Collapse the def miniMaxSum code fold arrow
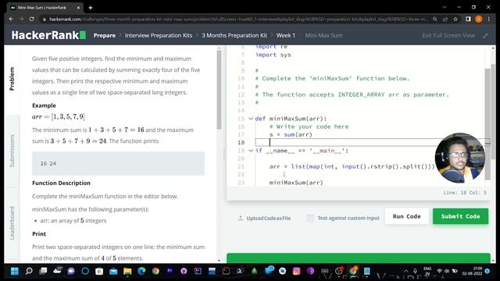This screenshot has height=281, width=500. (251, 119)
